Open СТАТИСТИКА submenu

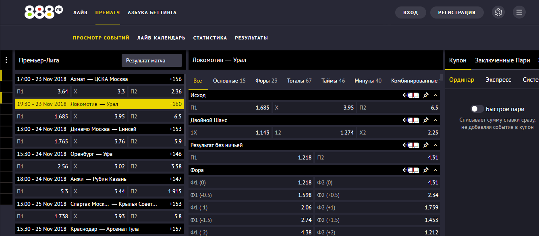click(x=210, y=38)
